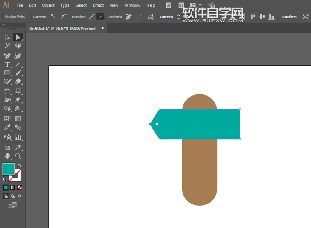The image size is (311, 228).
Task: Switch to the Untitled-1 document tab
Action: click(x=64, y=28)
